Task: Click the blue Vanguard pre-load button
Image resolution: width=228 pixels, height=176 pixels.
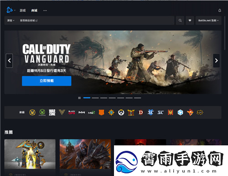Action: point(47,81)
